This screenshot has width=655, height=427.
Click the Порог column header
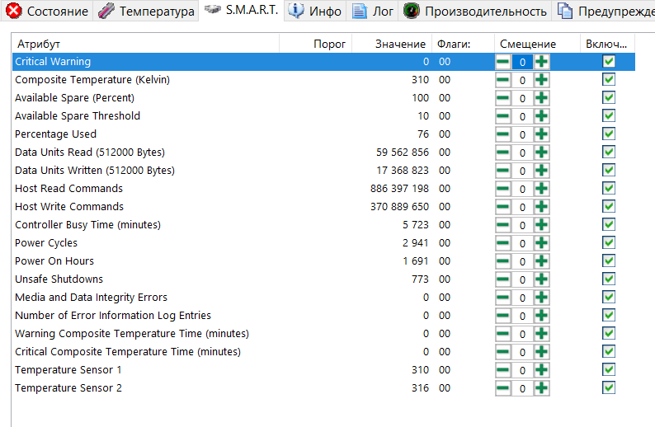coord(329,44)
